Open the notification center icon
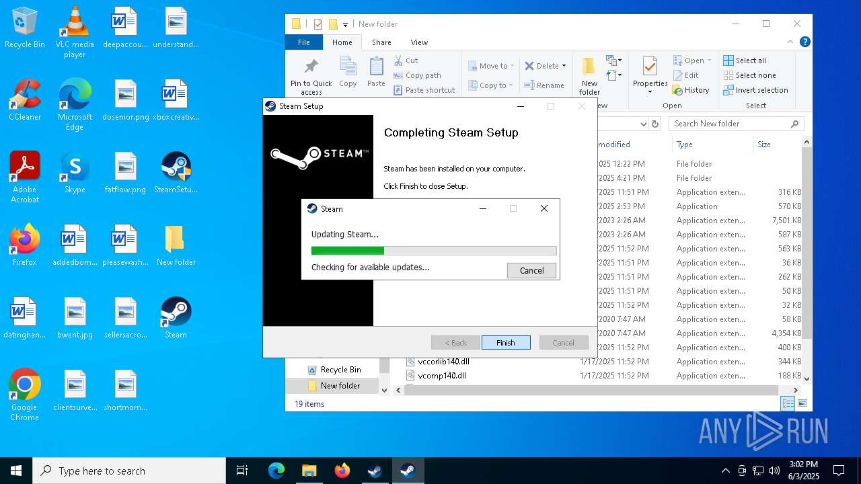861x484 pixels. tap(839, 471)
